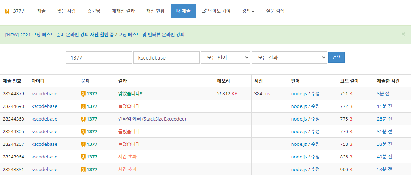
Task: Click the 코드 길이 column header
Action: (349, 81)
